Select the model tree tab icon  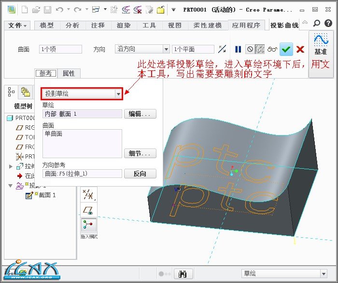click(11, 92)
